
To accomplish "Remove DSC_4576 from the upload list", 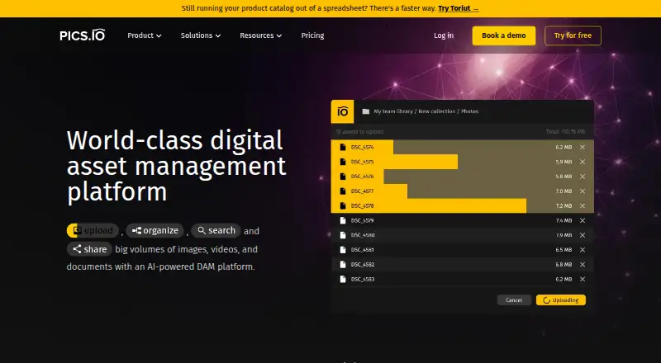I will [x=583, y=177].
